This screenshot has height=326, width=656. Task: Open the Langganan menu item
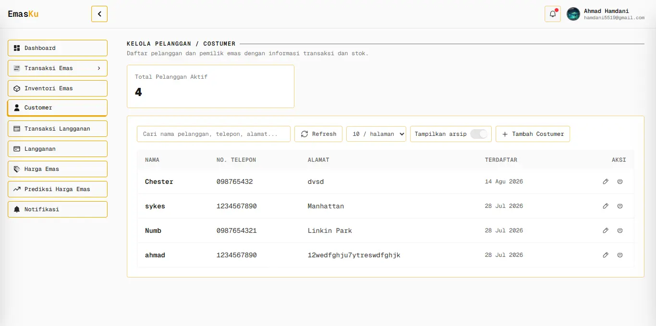click(58, 149)
